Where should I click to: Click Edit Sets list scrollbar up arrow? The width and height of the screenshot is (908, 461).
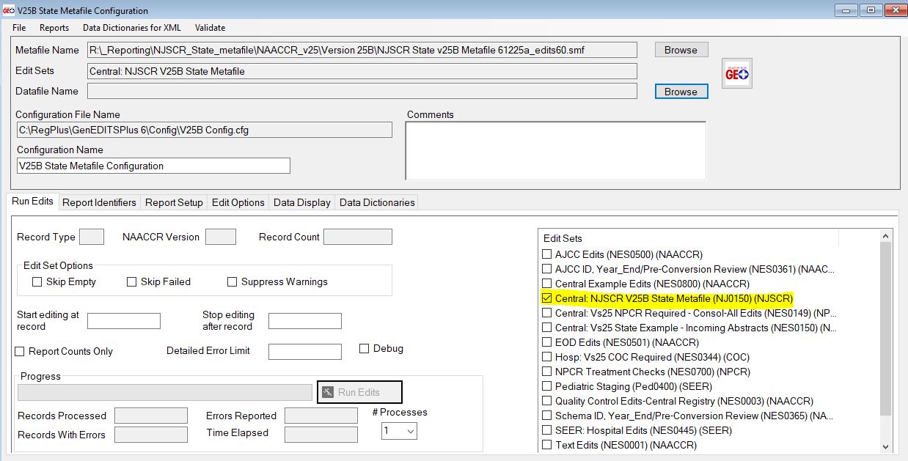886,236
